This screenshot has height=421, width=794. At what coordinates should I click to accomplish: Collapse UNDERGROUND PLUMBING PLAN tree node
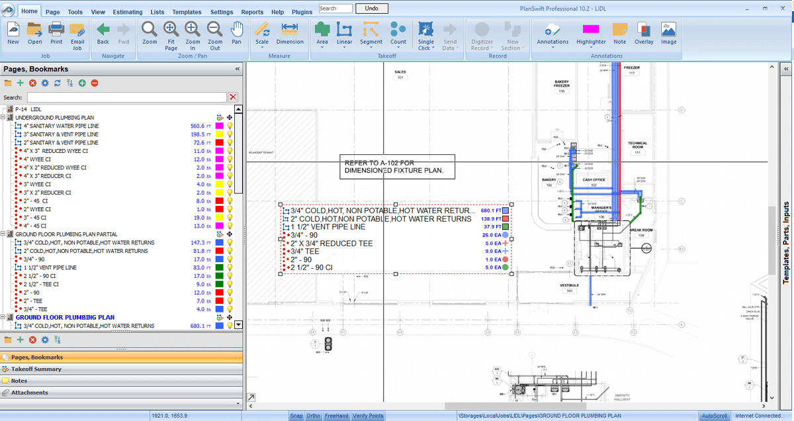click(3, 118)
